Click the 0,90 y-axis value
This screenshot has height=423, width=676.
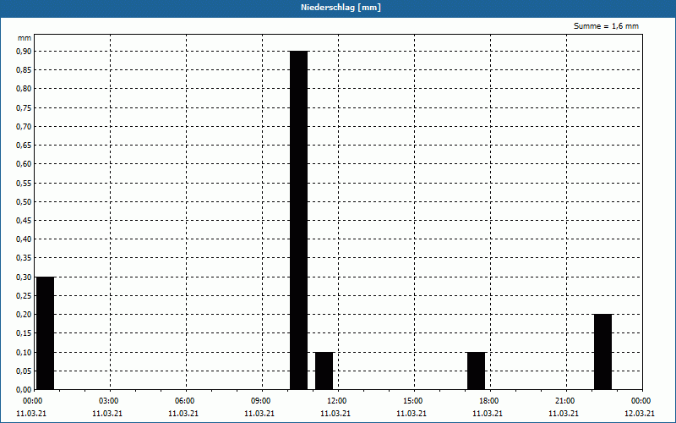[24, 52]
